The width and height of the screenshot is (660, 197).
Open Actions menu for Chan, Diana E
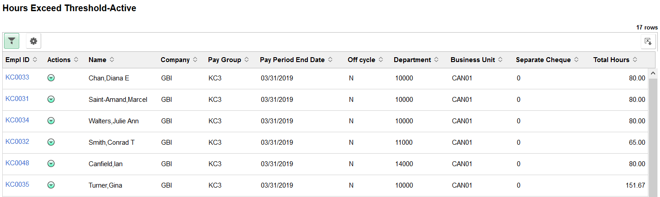point(51,78)
